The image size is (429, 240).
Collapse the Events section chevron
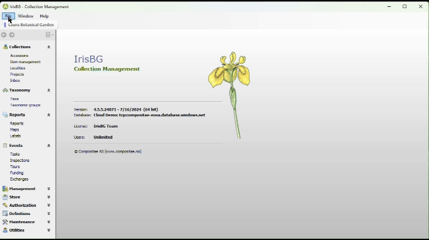click(x=49, y=146)
